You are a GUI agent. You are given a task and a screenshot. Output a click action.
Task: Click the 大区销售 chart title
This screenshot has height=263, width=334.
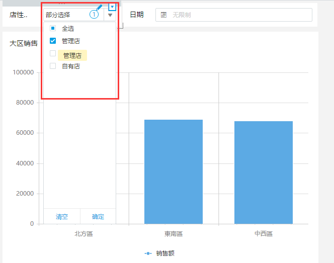24,43
